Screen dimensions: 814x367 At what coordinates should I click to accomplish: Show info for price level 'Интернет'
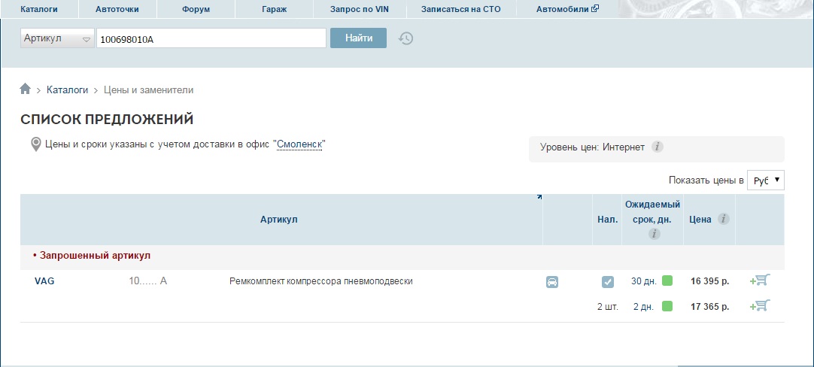point(657,147)
